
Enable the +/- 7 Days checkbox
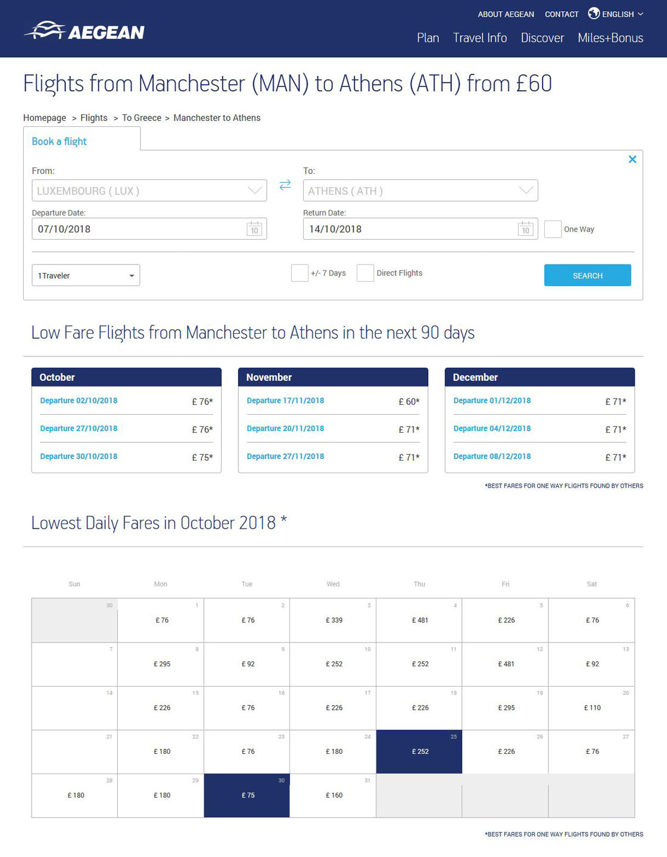300,273
